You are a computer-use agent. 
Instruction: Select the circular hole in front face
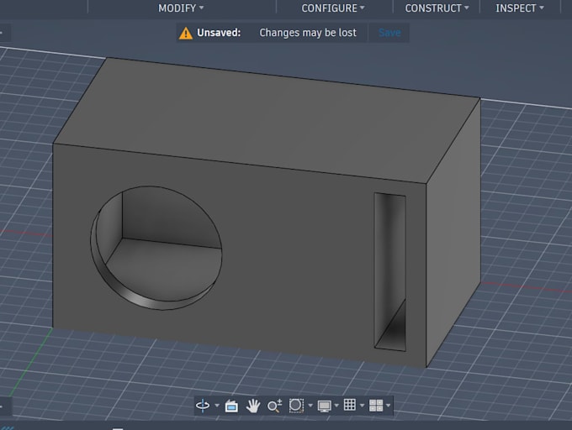pos(156,248)
